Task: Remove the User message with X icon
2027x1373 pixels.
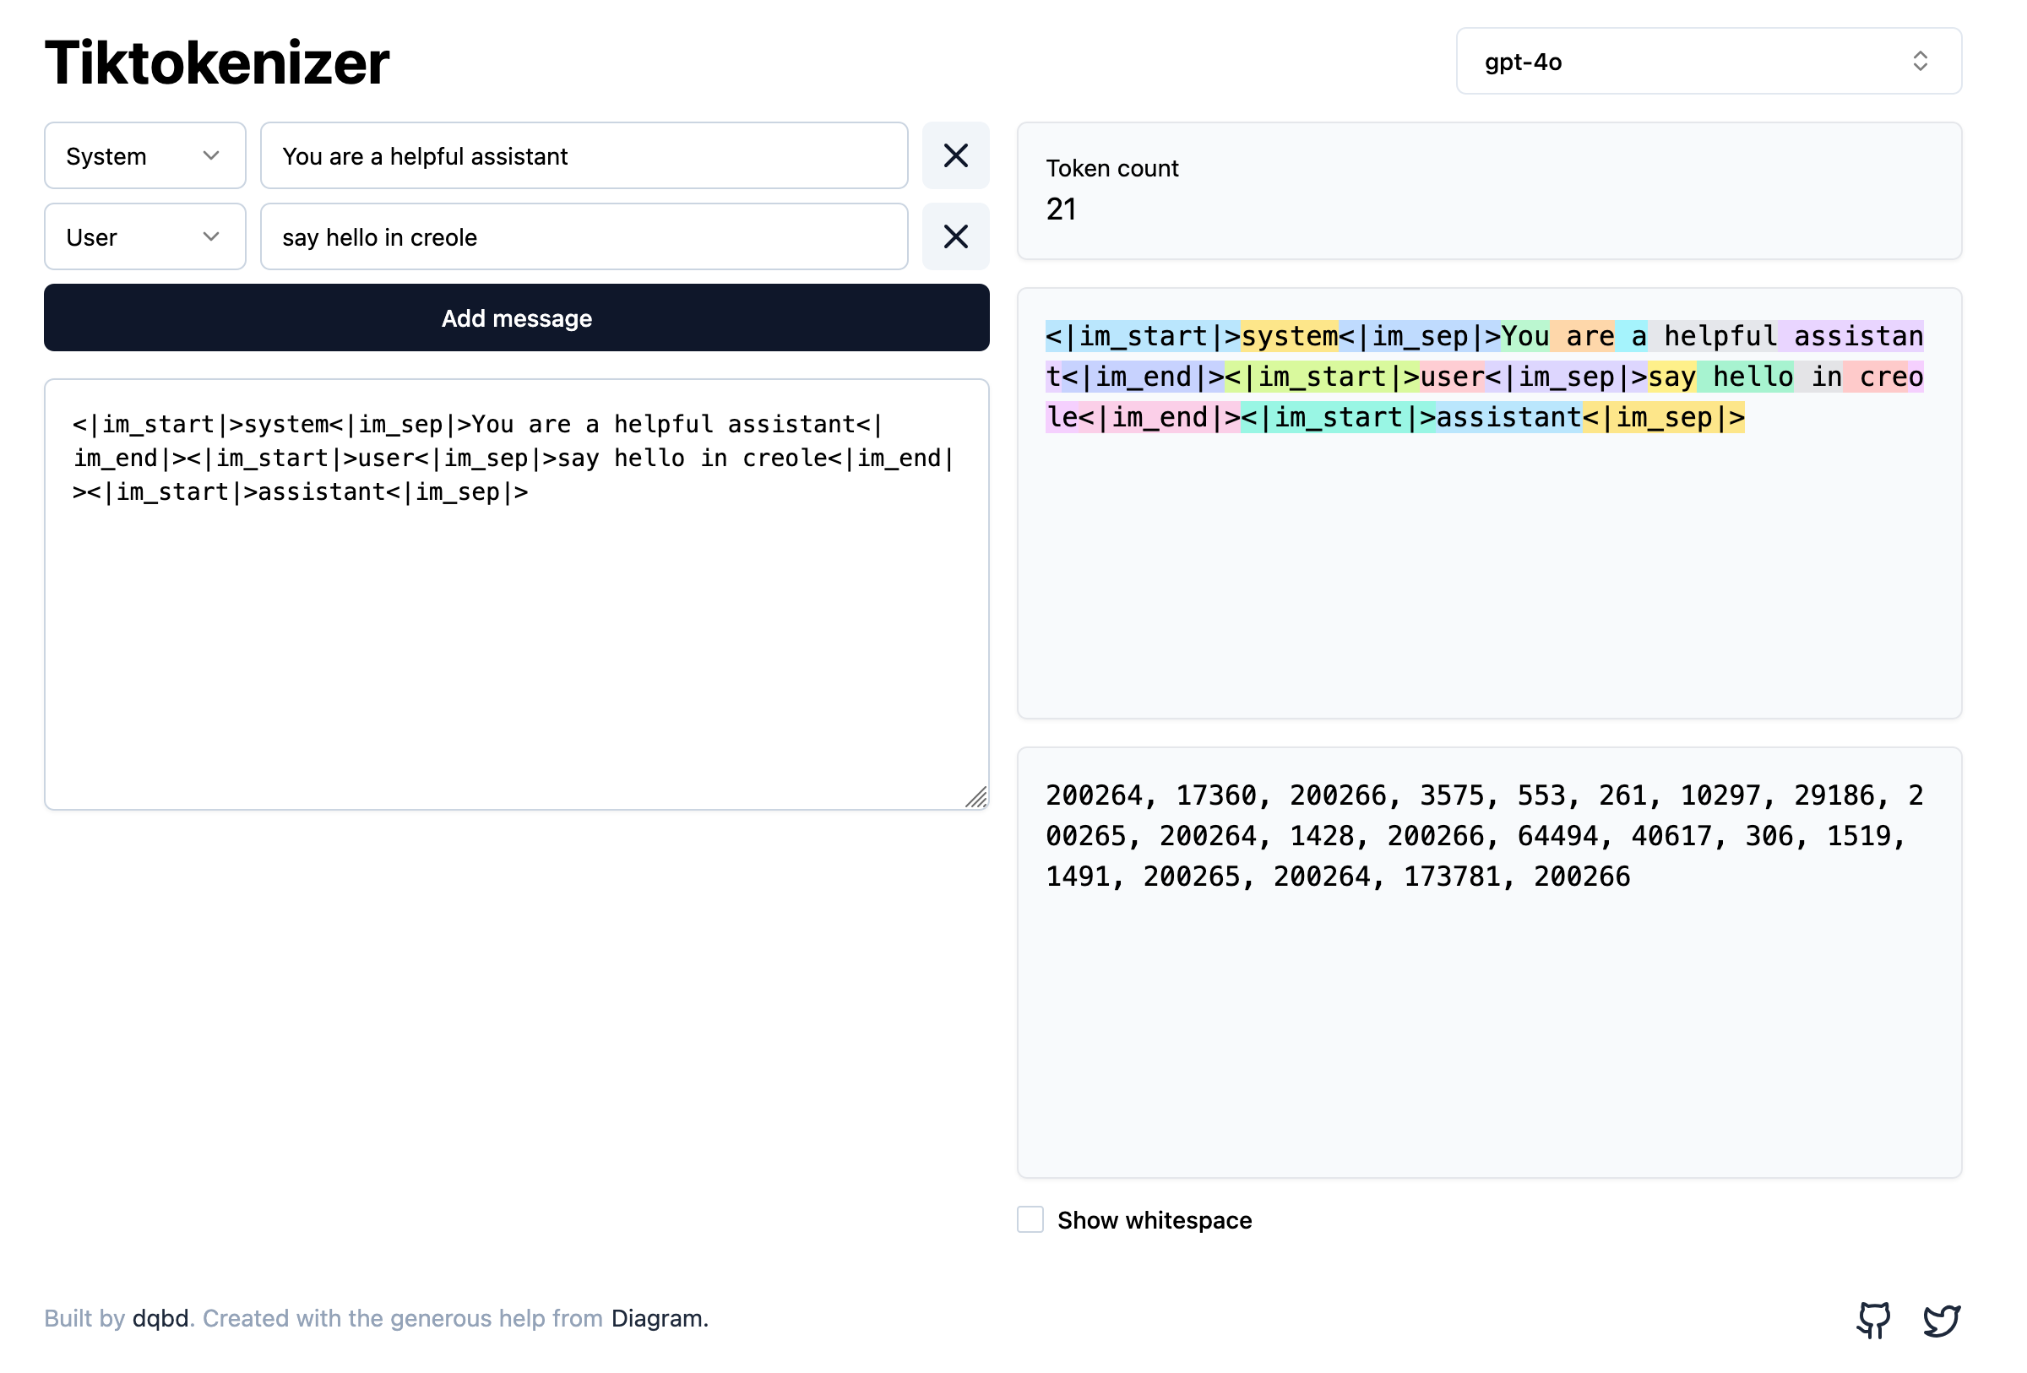Action: click(956, 237)
